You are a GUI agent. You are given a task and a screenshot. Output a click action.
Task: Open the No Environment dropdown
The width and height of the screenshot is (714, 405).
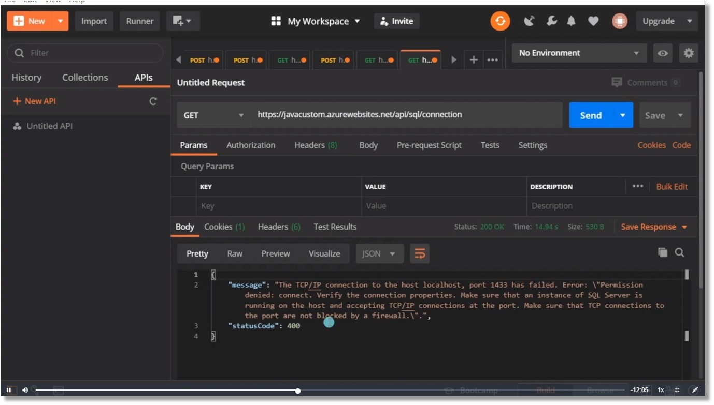click(x=579, y=53)
